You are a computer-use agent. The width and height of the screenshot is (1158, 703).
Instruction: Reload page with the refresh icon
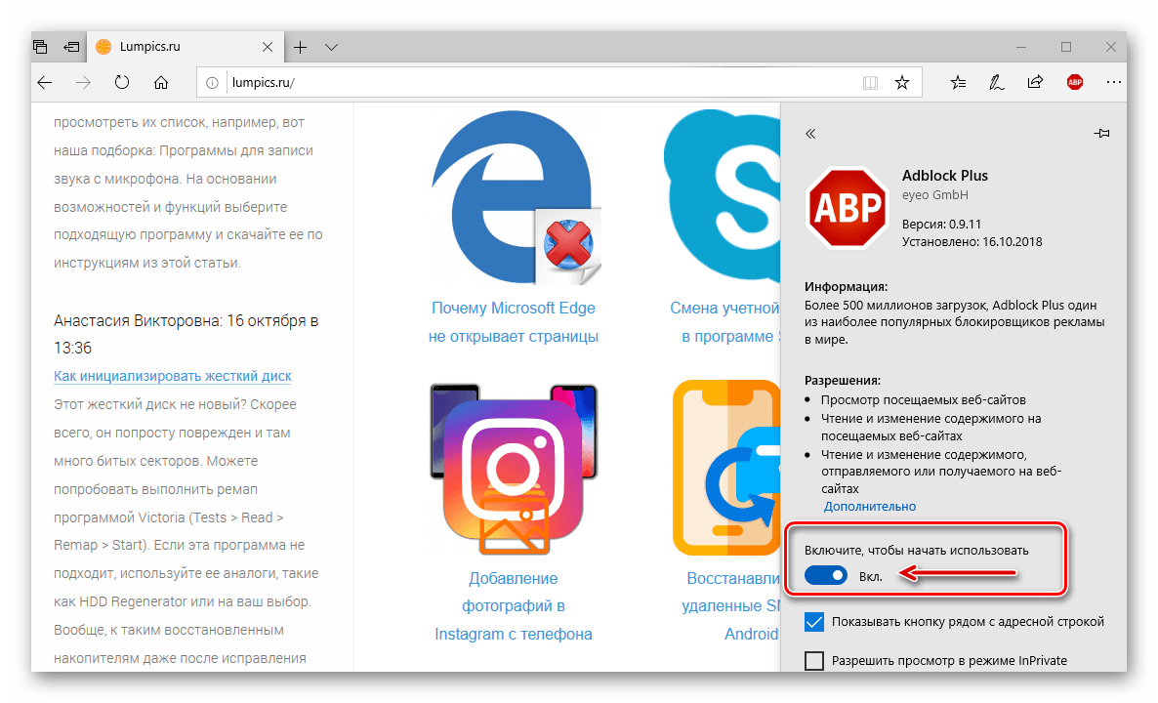[x=122, y=83]
